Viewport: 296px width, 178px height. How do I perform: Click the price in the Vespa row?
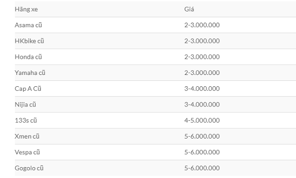[x=202, y=152]
